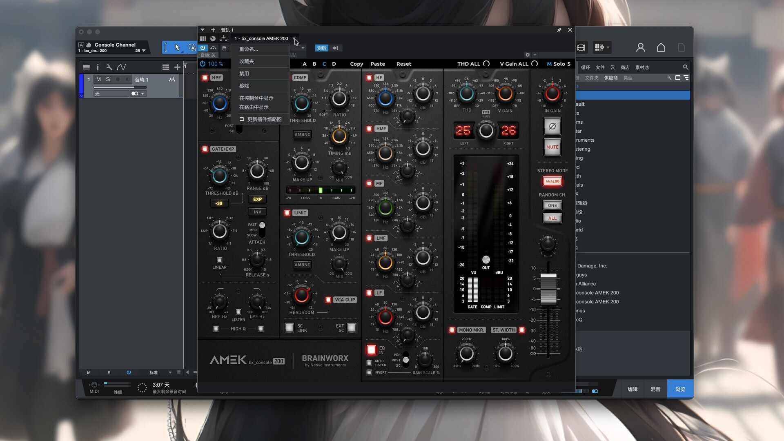This screenshot has height=441, width=784.
Task: Pin the plugin window with pushpin icon
Action: (x=559, y=30)
